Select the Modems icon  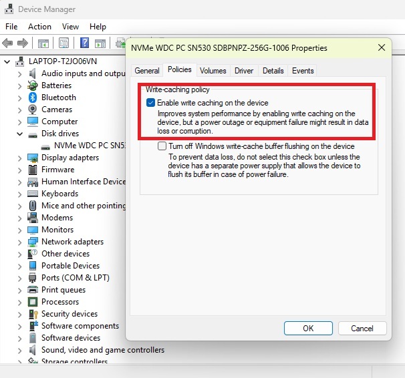pyautogui.click(x=33, y=218)
